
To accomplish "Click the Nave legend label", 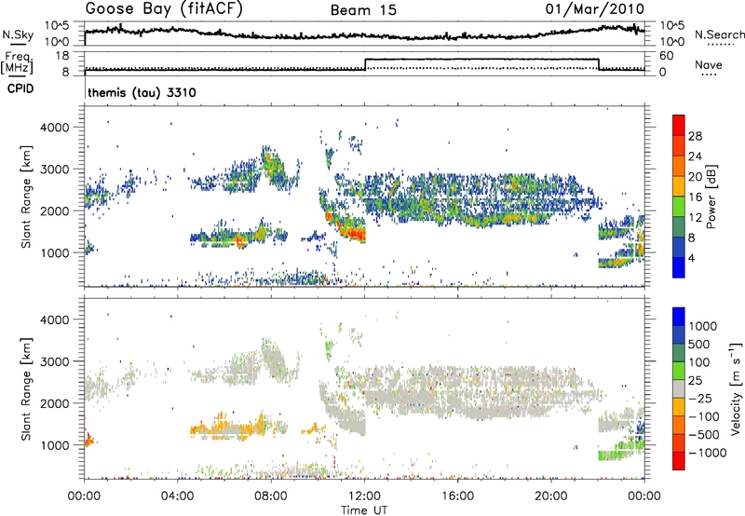I will (709, 65).
